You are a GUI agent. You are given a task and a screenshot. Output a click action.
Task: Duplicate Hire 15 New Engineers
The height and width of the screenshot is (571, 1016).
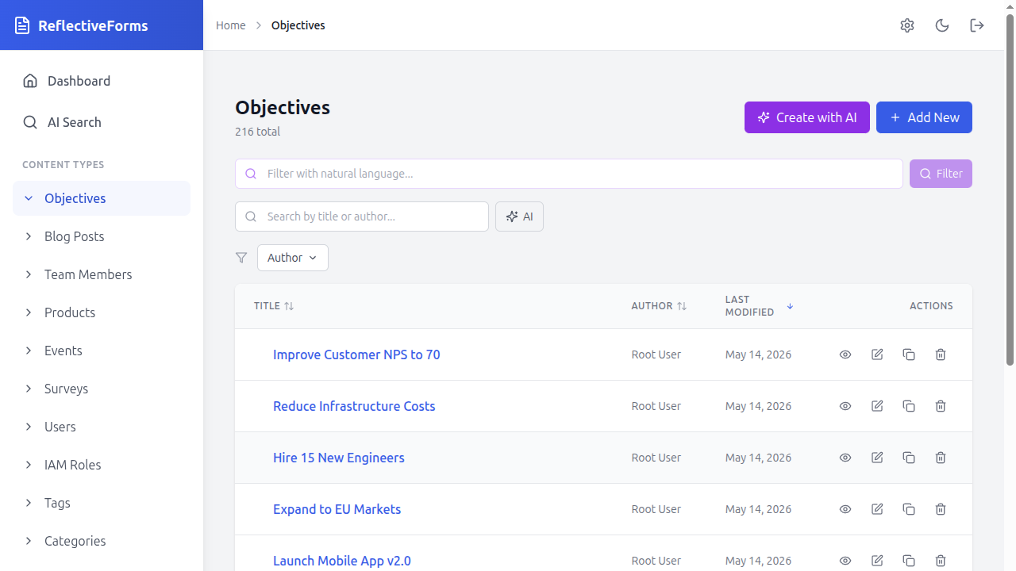click(909, 458)
